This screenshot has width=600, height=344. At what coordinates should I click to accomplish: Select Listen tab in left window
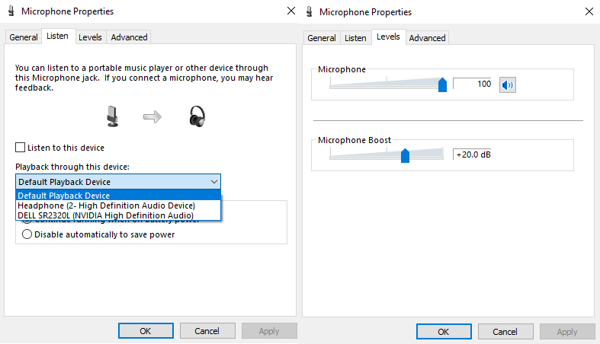(57, 36)
